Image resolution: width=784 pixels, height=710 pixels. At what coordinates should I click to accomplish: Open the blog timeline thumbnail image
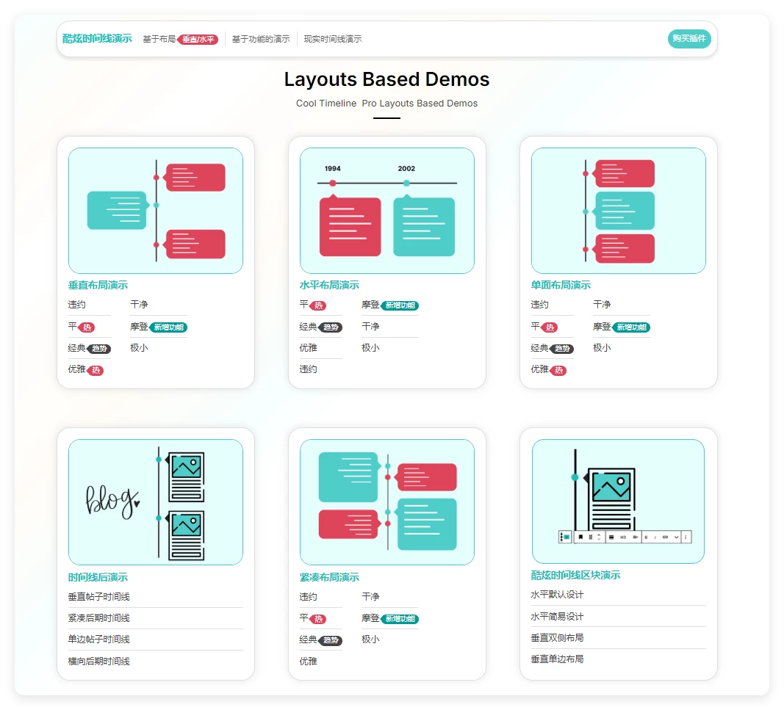tap(156, 502)
